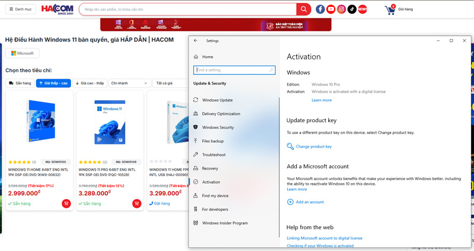Click the Windows Insider Program icon
The height and width of the screenshot is (251, 474).
click(x=196, y=223)
